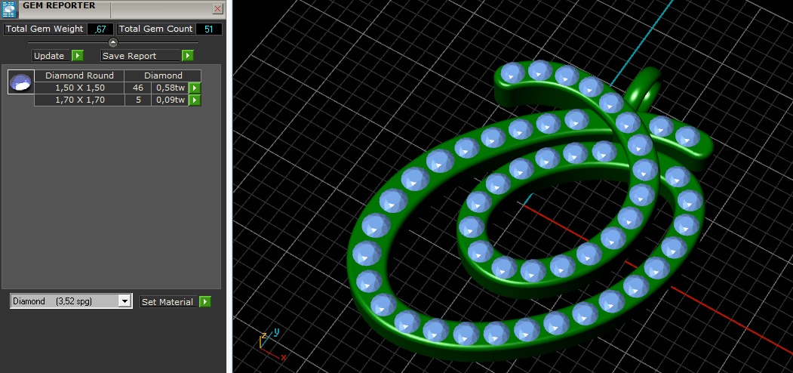The width and height of the screenshot is (793, 373).
Task: Click the Total Gem Weight value field
Action: point(100,29)
